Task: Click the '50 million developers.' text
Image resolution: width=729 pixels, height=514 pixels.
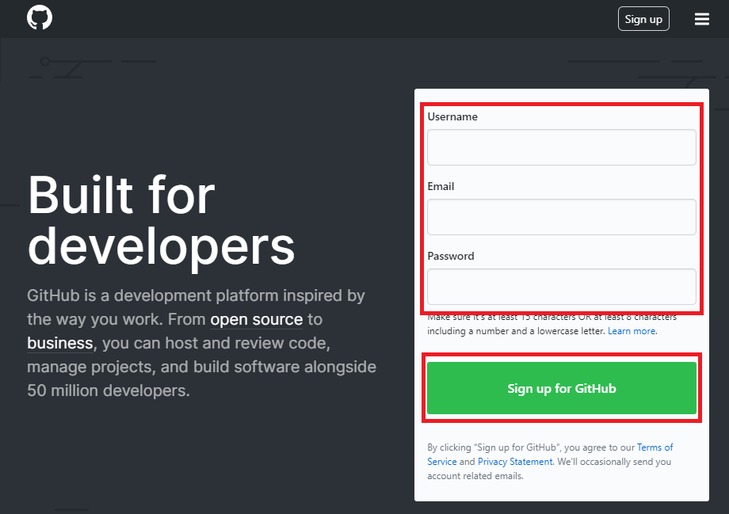Action: point(109,390)
